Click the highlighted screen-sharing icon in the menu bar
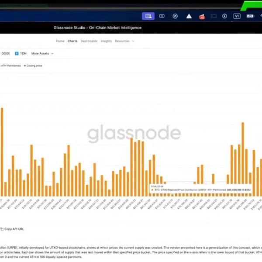This screenshot has width=262, height=262. [x=148, y=16]
